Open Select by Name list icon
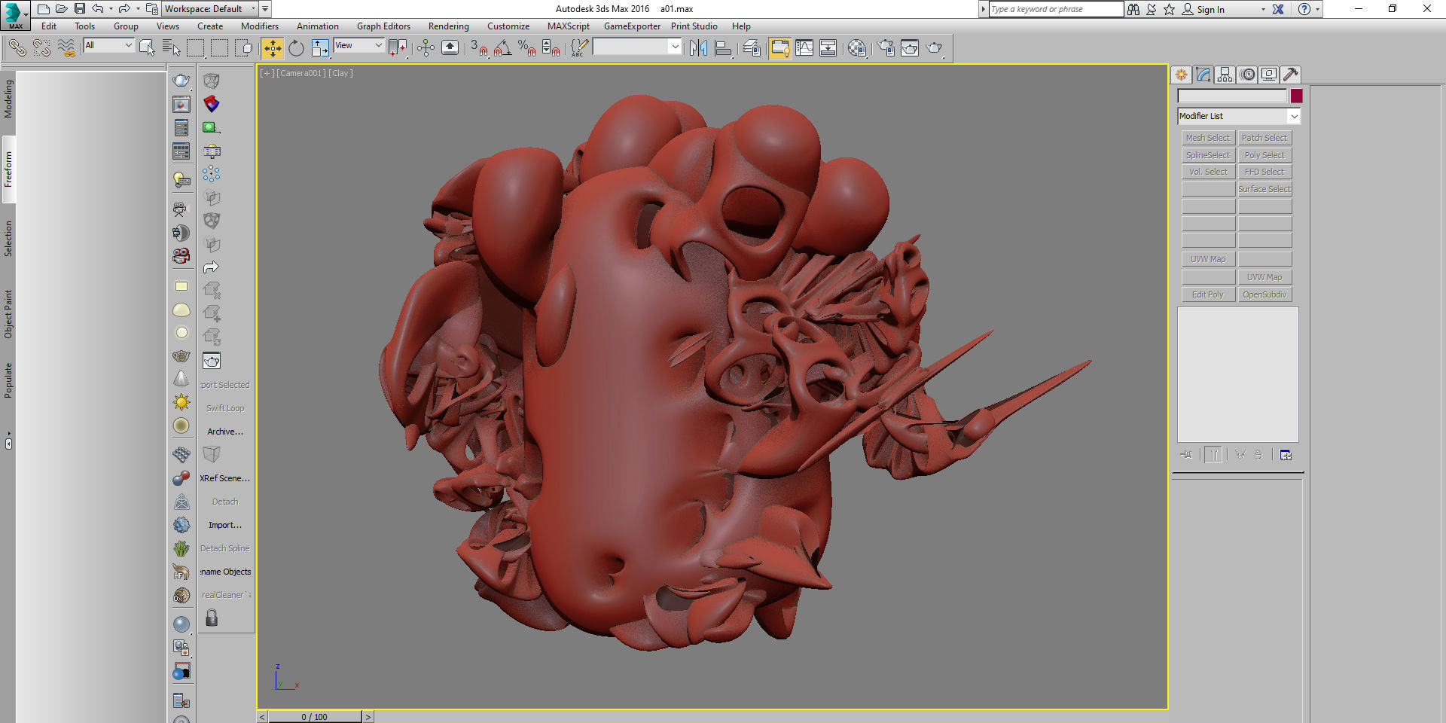 pos(171,48)
